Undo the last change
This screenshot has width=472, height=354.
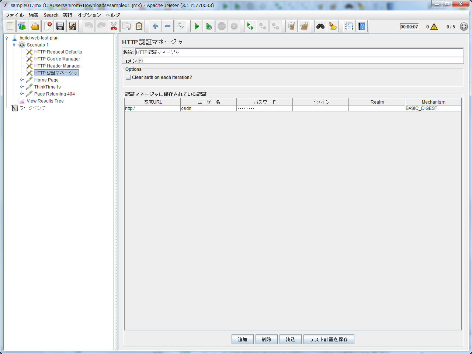click(89, 26)
